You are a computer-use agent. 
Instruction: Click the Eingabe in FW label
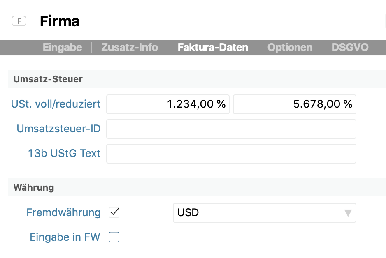[65, 237]
